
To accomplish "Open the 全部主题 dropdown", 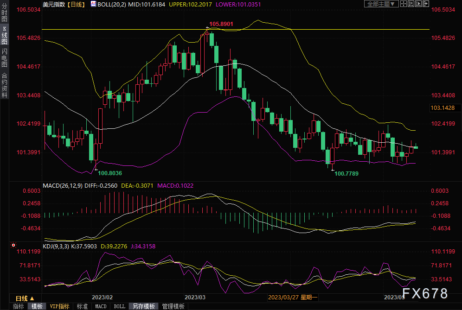I will (381, 4).
